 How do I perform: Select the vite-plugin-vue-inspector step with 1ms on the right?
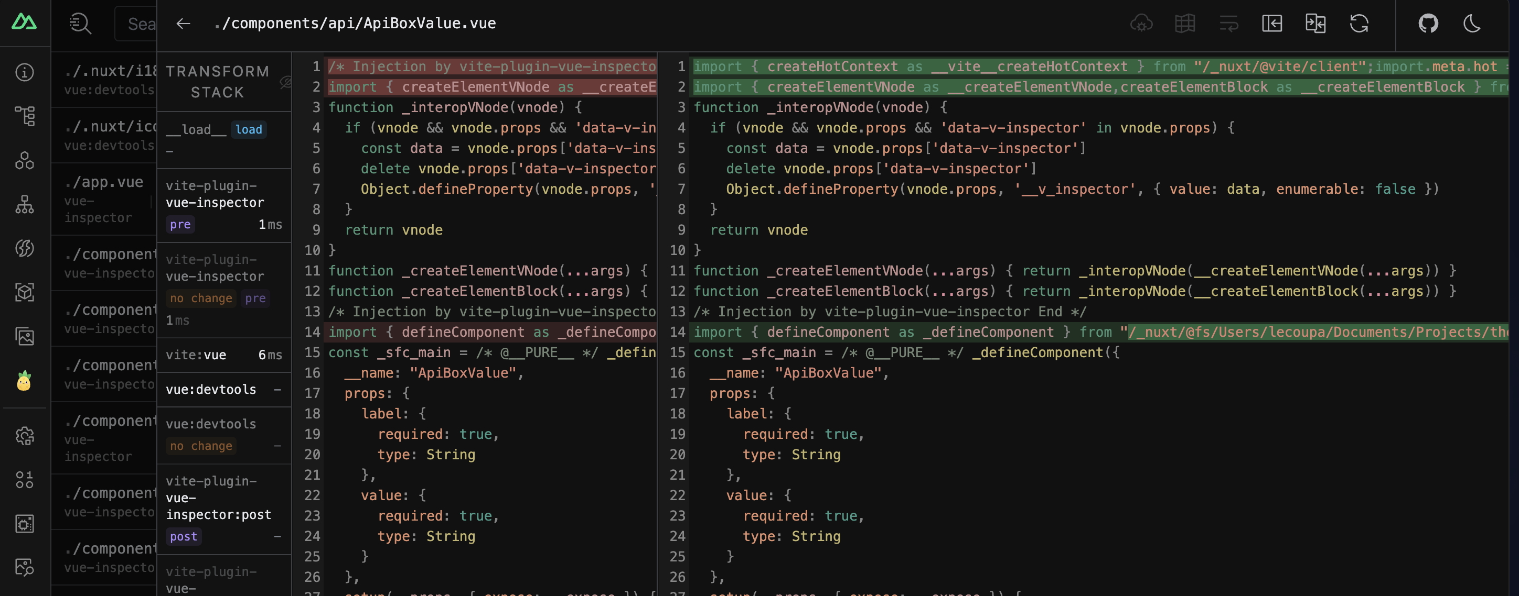[224, 205]
